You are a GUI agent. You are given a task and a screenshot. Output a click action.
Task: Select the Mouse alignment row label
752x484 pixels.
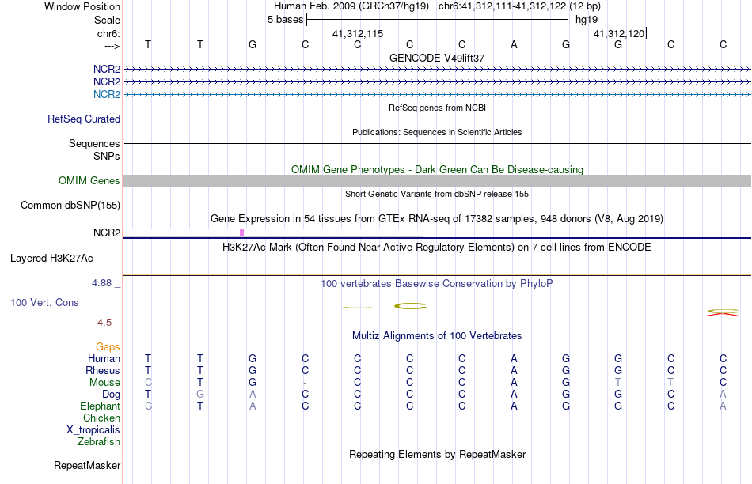point(104,383)
